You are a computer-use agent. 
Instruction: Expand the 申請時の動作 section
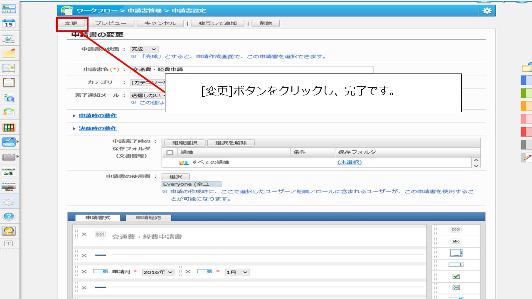pos(98,115)
